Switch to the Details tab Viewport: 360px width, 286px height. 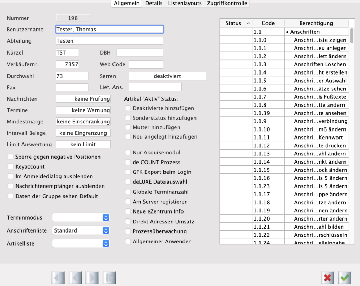[x=154, y=3]
